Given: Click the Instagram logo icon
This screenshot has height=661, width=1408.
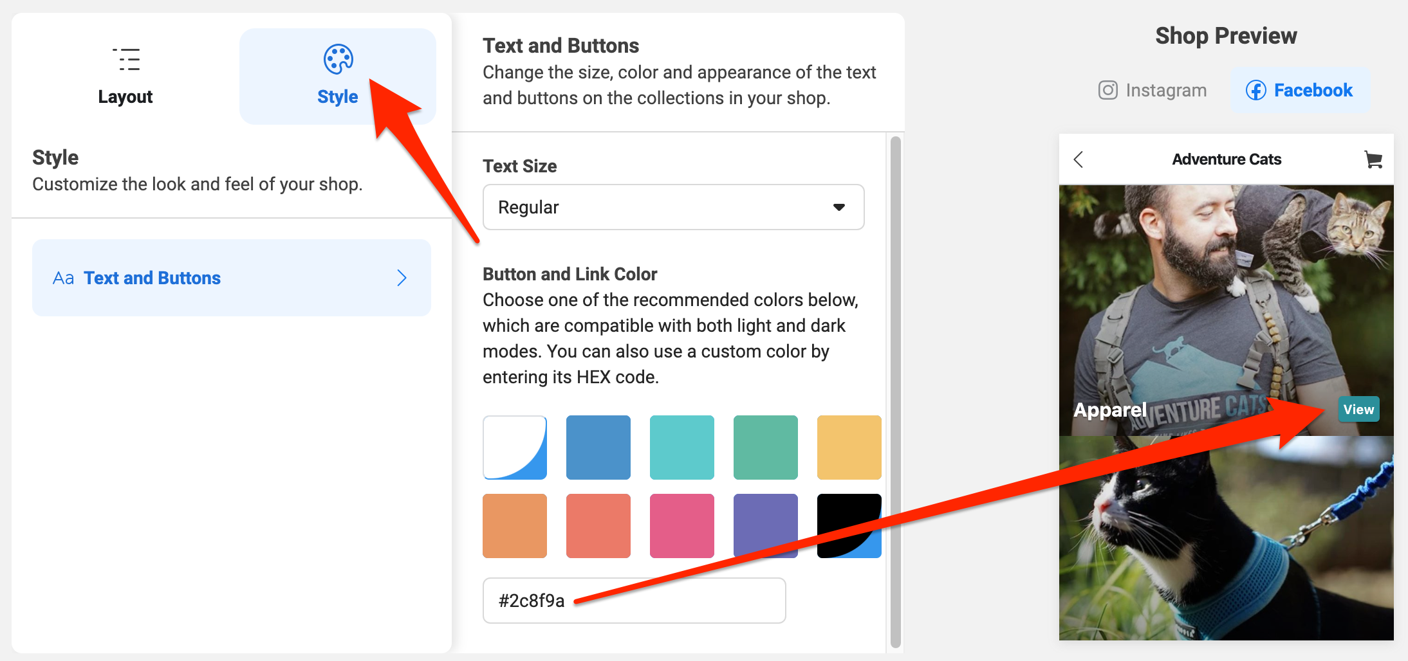Looking at the screenshot, I should coord(1107,90).
